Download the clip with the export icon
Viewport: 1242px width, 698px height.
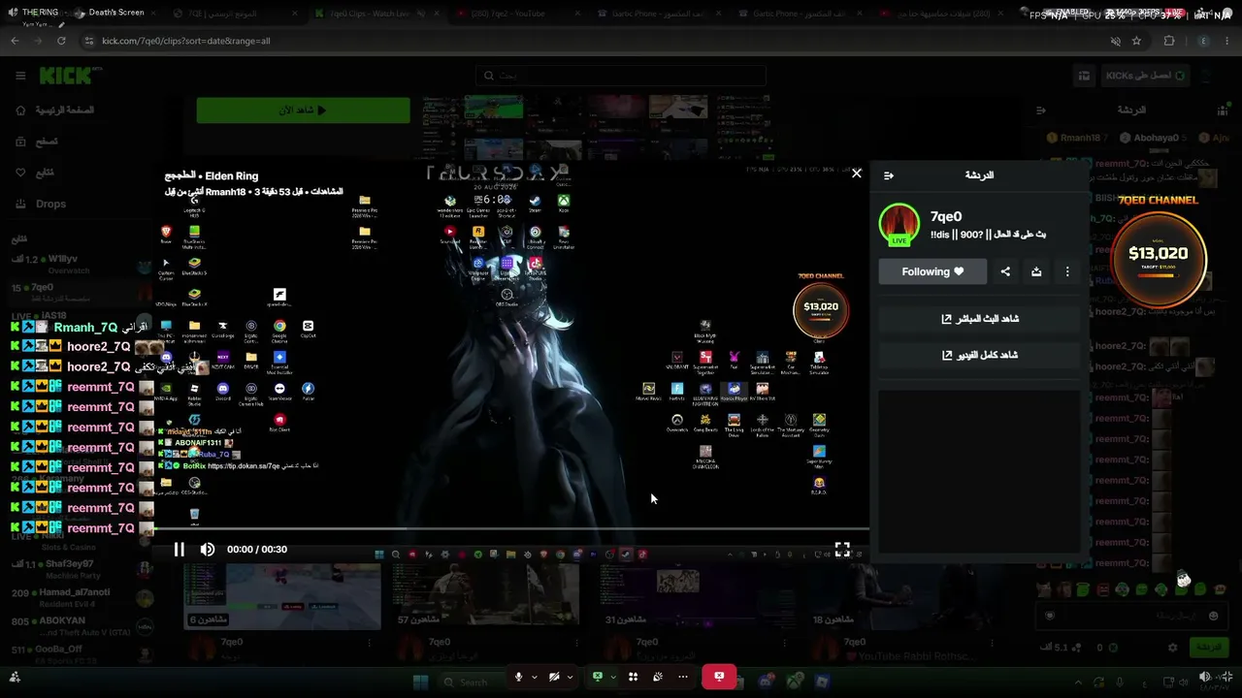1036,271
